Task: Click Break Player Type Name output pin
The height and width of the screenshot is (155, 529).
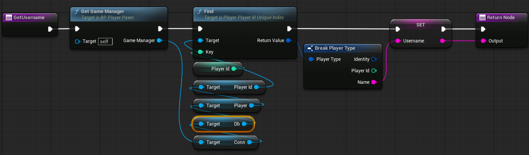Action: [374, 82]
